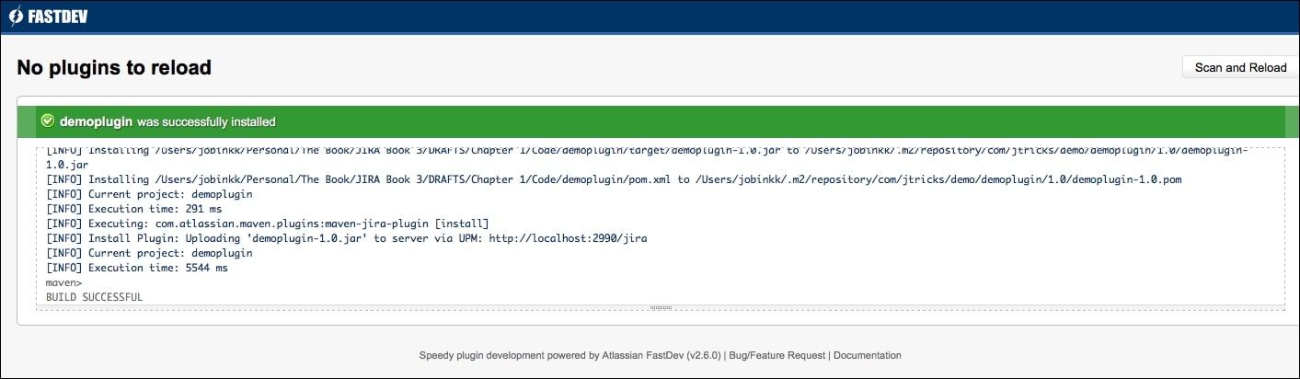Select the 'Execution time: 5544 ms' line

[137, 268]
